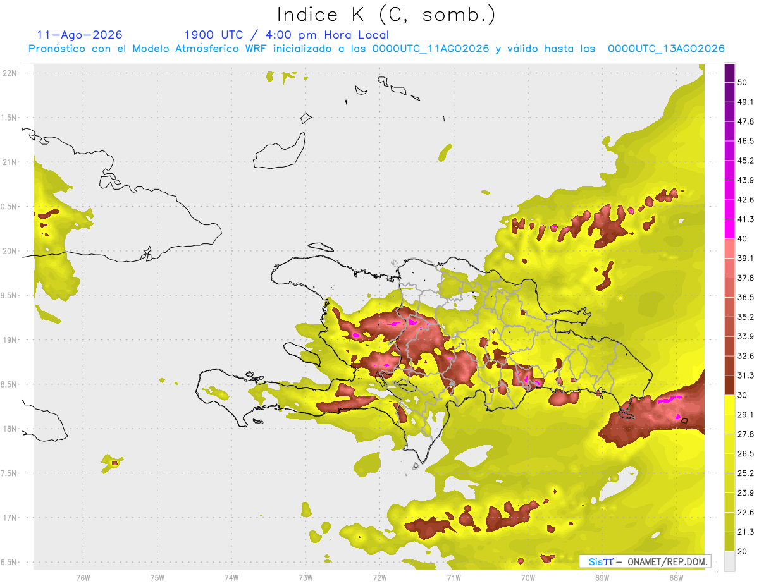Click the colorbar value '30'
The height and width of the screenshot is (586, 759).
[743, 395]
